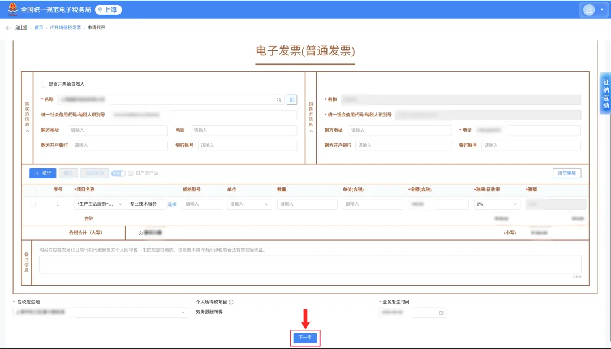The height and width of the screenshot is (349, 611).
Task: Click the buyer 银行账号 input field
Action: coord(247,145)
